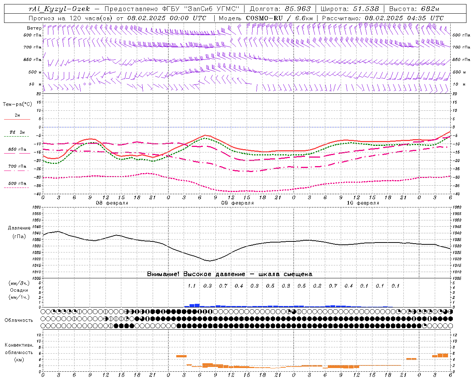The height and width of the screenshot is (378, 472).
Task: Select the provider text ФГБУ "ЗапСиб УГМС"
Action: [201, 9]
